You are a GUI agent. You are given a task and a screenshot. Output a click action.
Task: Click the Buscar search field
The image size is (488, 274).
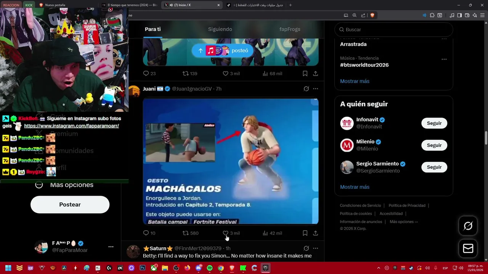point(394,29)
